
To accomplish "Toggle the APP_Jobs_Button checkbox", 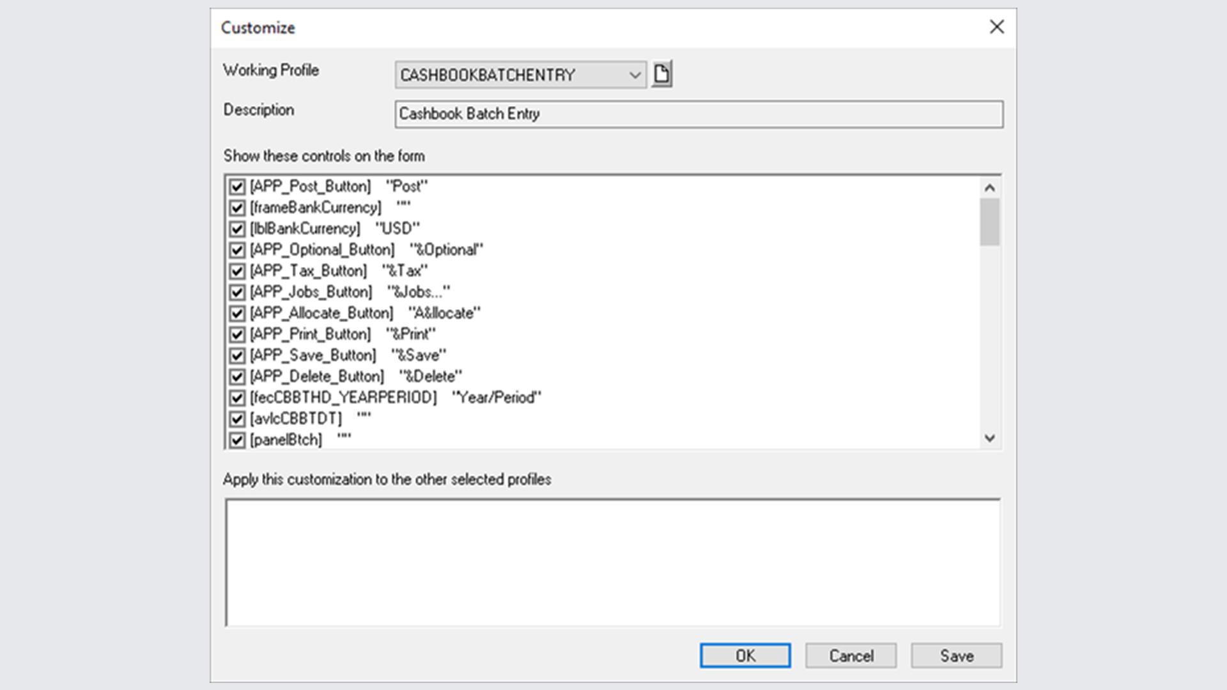I will [x=236, y=292].
